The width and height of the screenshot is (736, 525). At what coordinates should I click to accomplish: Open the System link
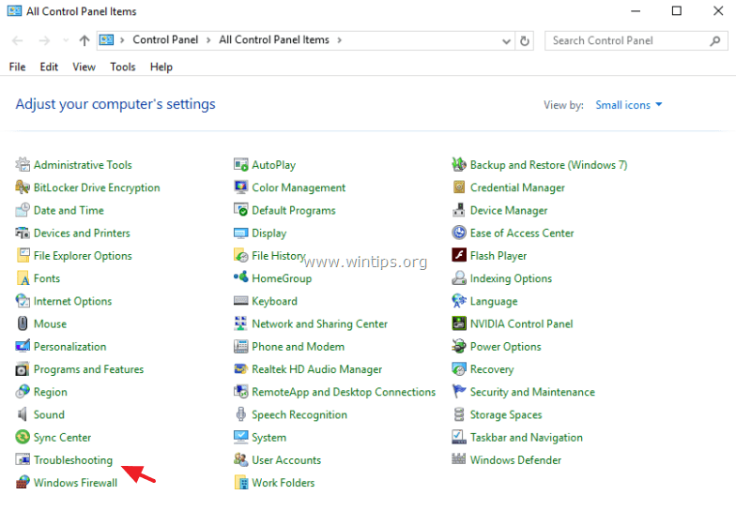pos(268,437)
